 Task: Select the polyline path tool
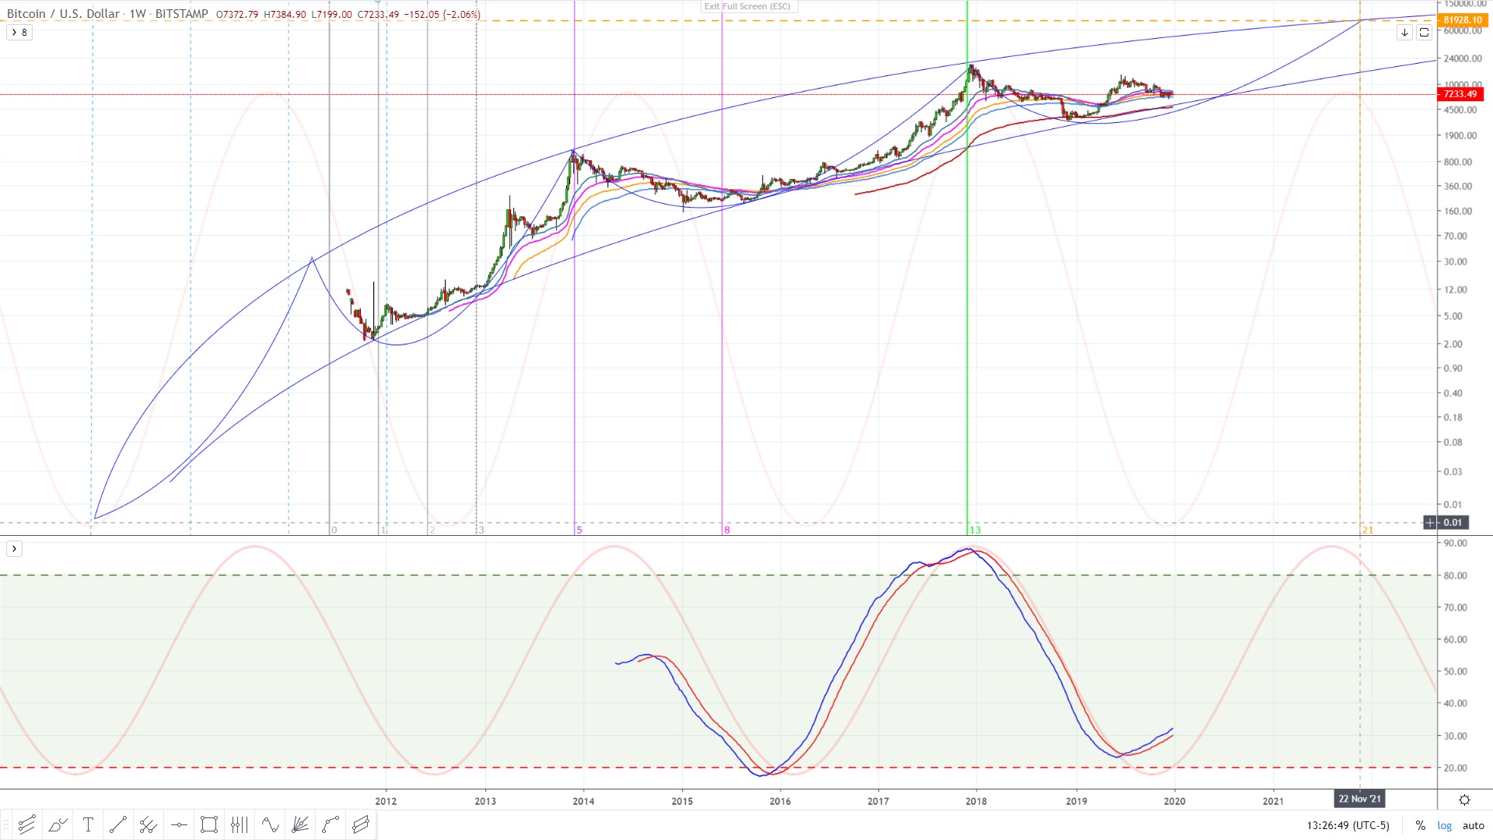point(330,824)
